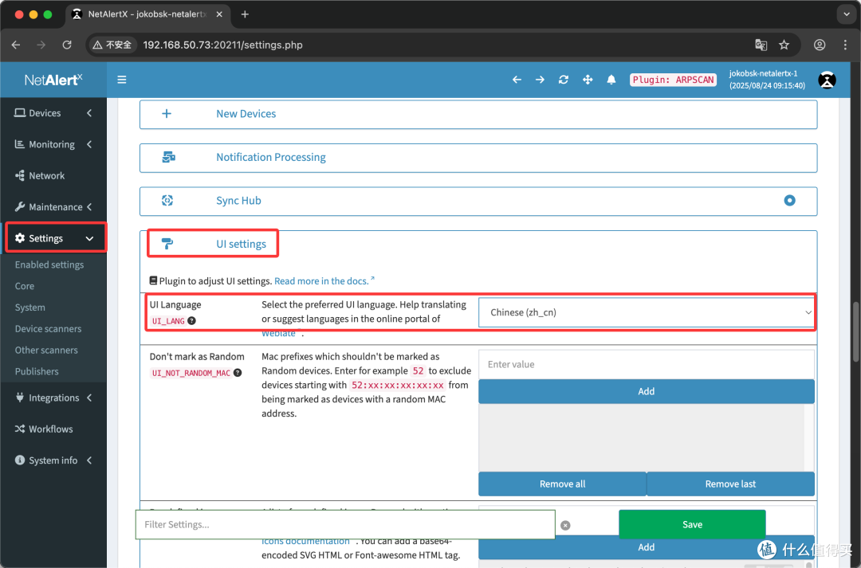The width and height of the screenshot is (861, 568).
Task: Click the browser address bar URL
Action: point(222,45)
